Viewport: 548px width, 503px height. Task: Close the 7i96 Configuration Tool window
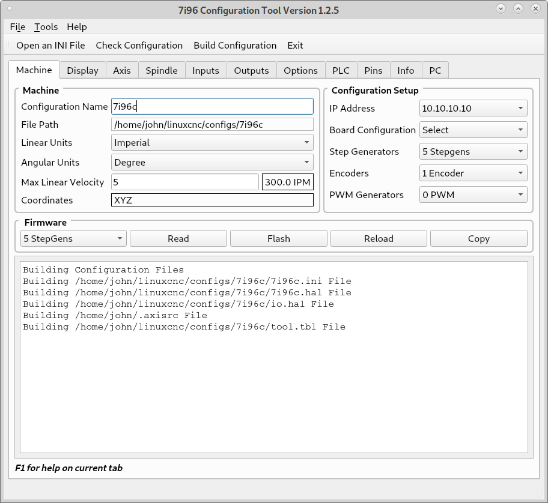pos(535,9)
